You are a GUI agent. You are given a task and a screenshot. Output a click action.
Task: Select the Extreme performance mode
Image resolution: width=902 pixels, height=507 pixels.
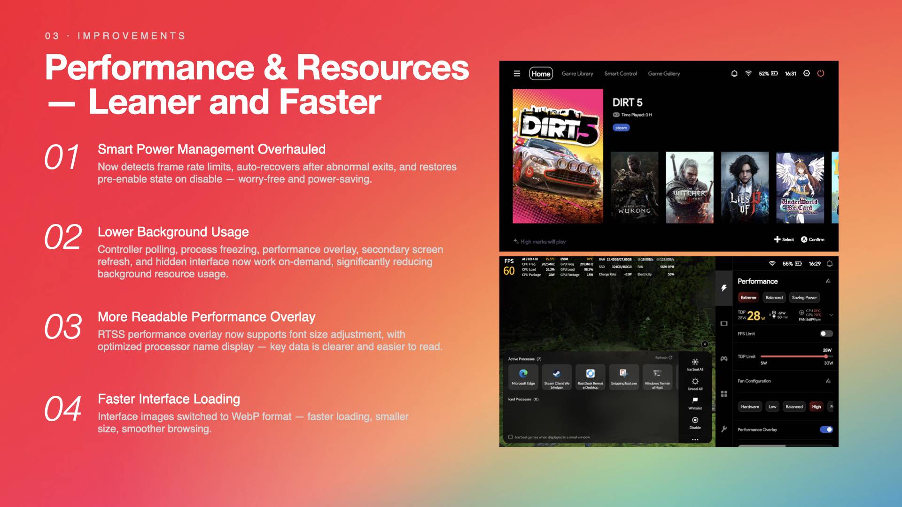(748, 298)
